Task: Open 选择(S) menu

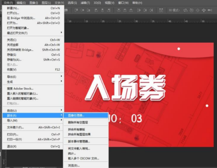Action: click(72, 3)
